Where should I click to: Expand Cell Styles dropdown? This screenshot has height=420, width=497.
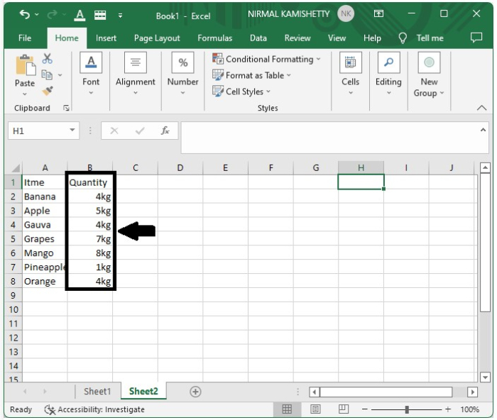268,92
